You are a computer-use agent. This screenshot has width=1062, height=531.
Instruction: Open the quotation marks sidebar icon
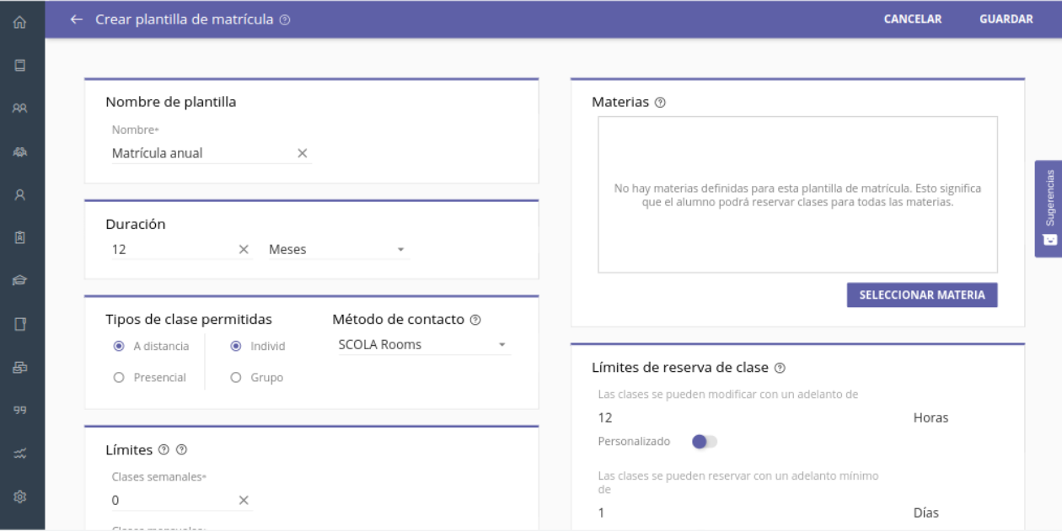[20, 410]
